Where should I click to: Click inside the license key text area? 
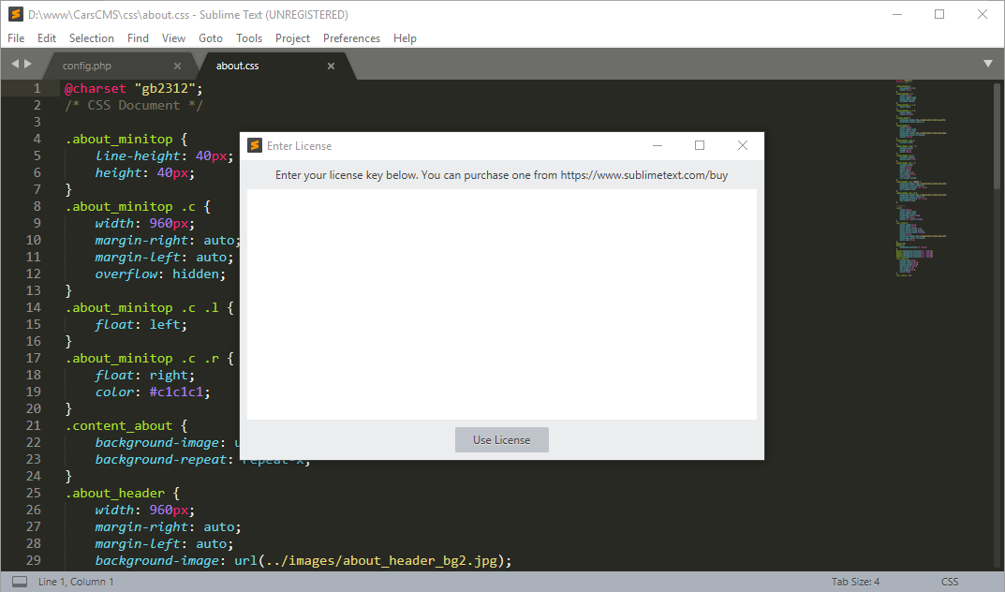pos(502,304)
